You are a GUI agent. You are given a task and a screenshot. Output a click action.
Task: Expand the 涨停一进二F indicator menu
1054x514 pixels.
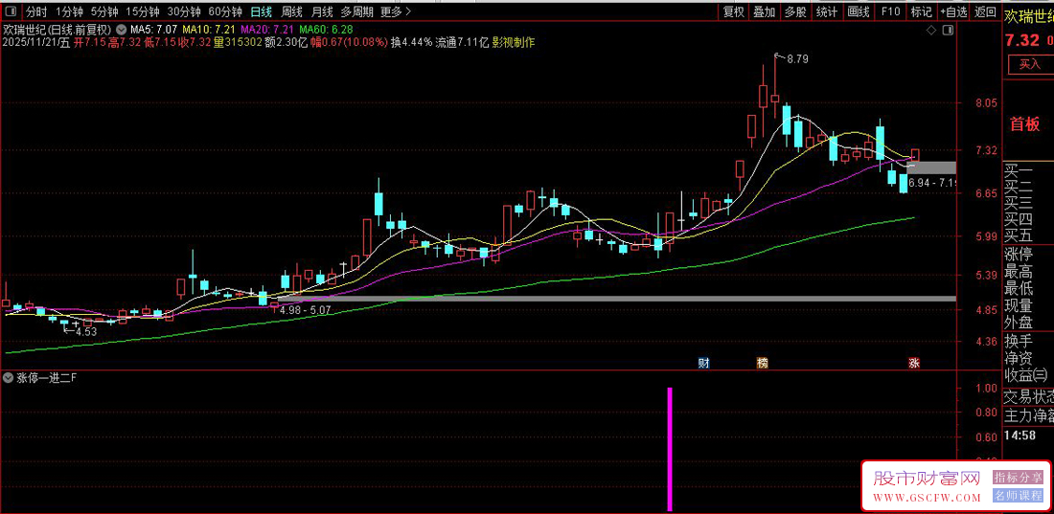tap(10, 377)
